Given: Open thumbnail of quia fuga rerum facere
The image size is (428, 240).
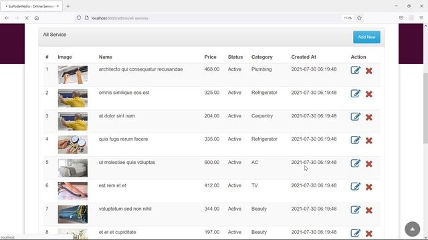Looking at the screenshot, I should (73, 145).
